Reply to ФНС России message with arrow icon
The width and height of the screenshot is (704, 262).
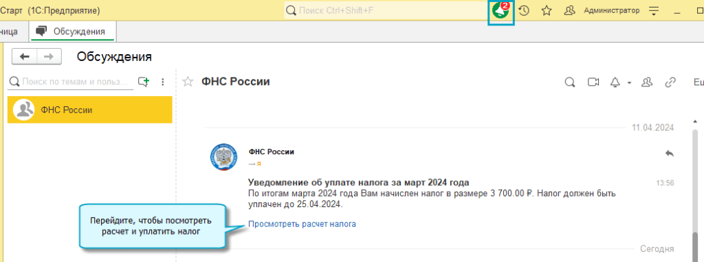[x=670, y=153]
